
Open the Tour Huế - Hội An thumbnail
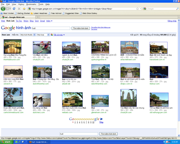coord(100,71)
